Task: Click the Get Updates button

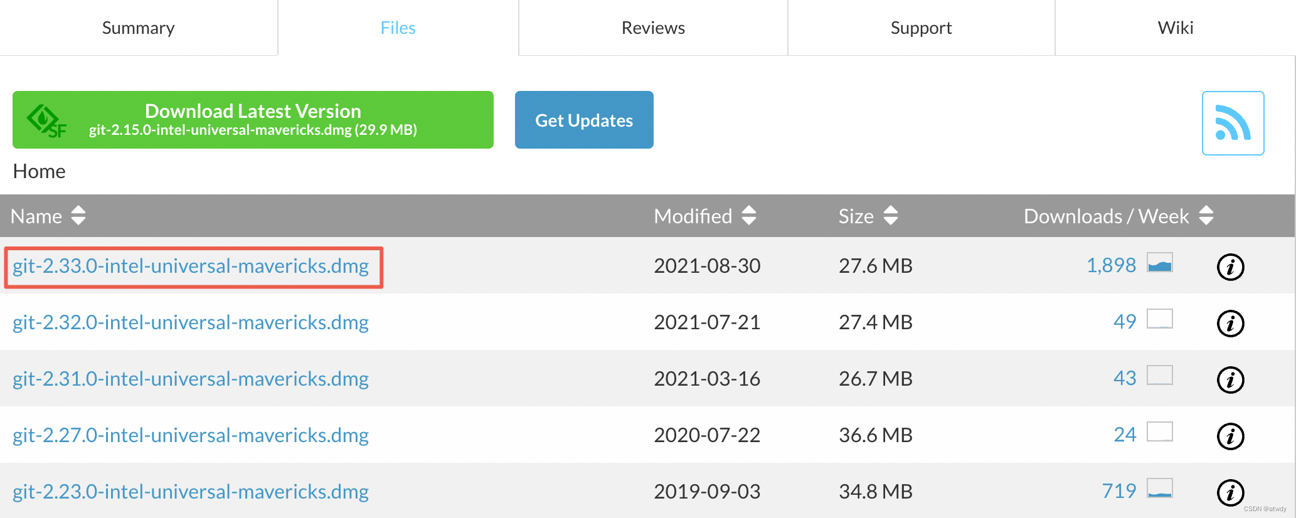Action: (x=584, y=120)
